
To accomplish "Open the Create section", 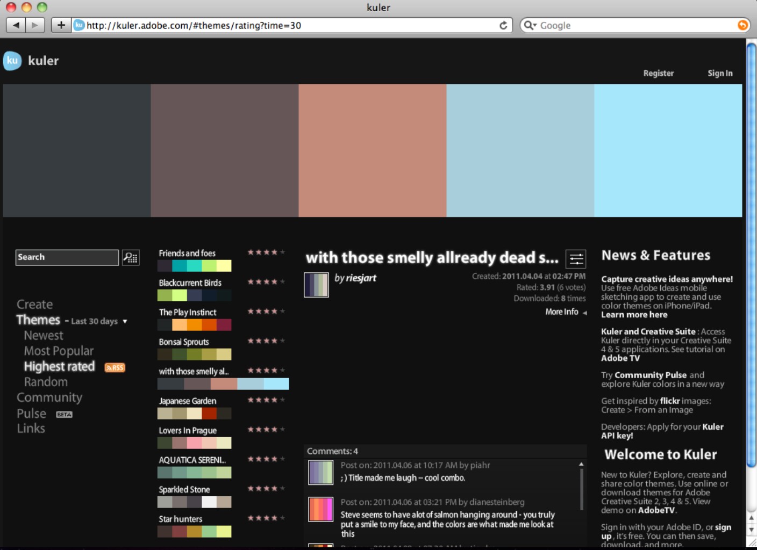I will coord(35,305).
